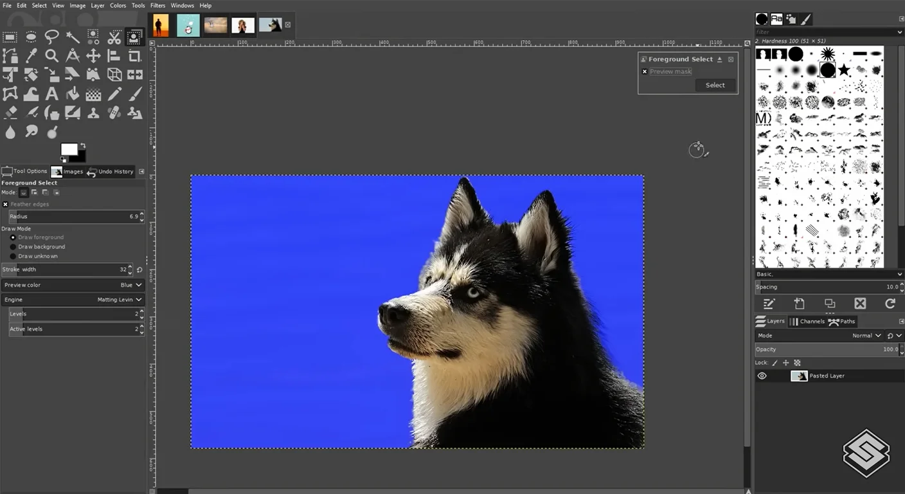Increase the Radius stepper value
905x494 pixels.
click(x=141, y=214)
